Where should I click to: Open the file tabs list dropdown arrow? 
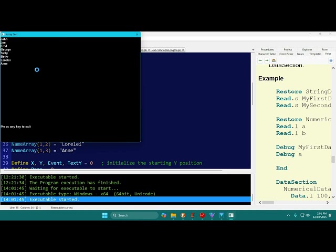pos(253,50)
